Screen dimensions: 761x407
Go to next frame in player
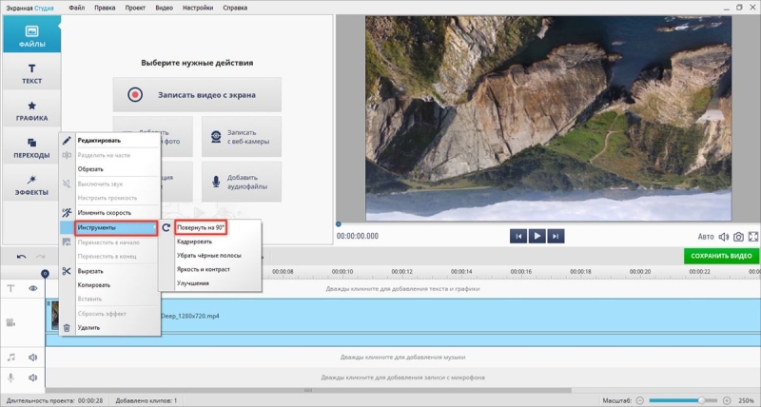click(556, 236)
